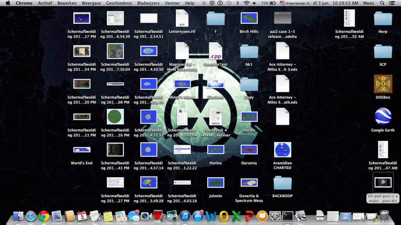The image size is (401, 225).
Task: Open the Bladwijzers menu
Action: tap(148, 3)
